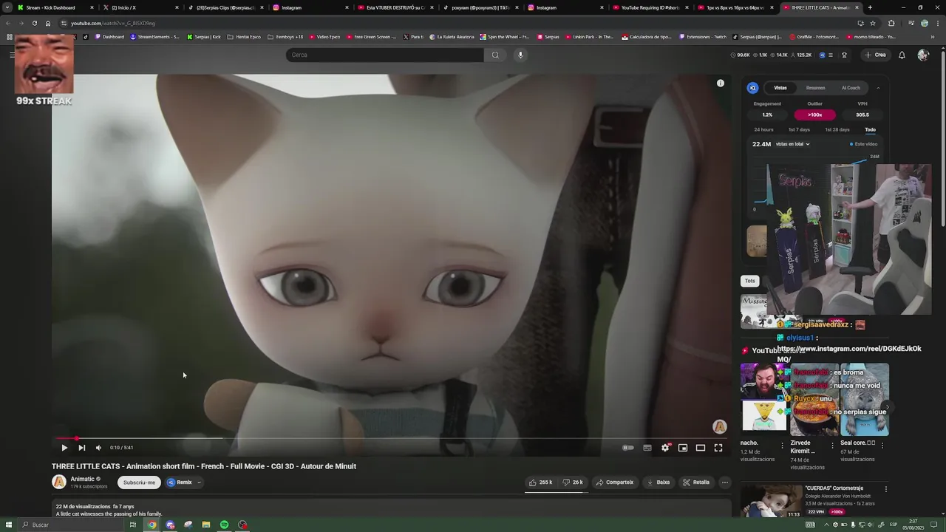Open the CUERDAS Cortometraje thumbnail

click(x=771, y=502)
